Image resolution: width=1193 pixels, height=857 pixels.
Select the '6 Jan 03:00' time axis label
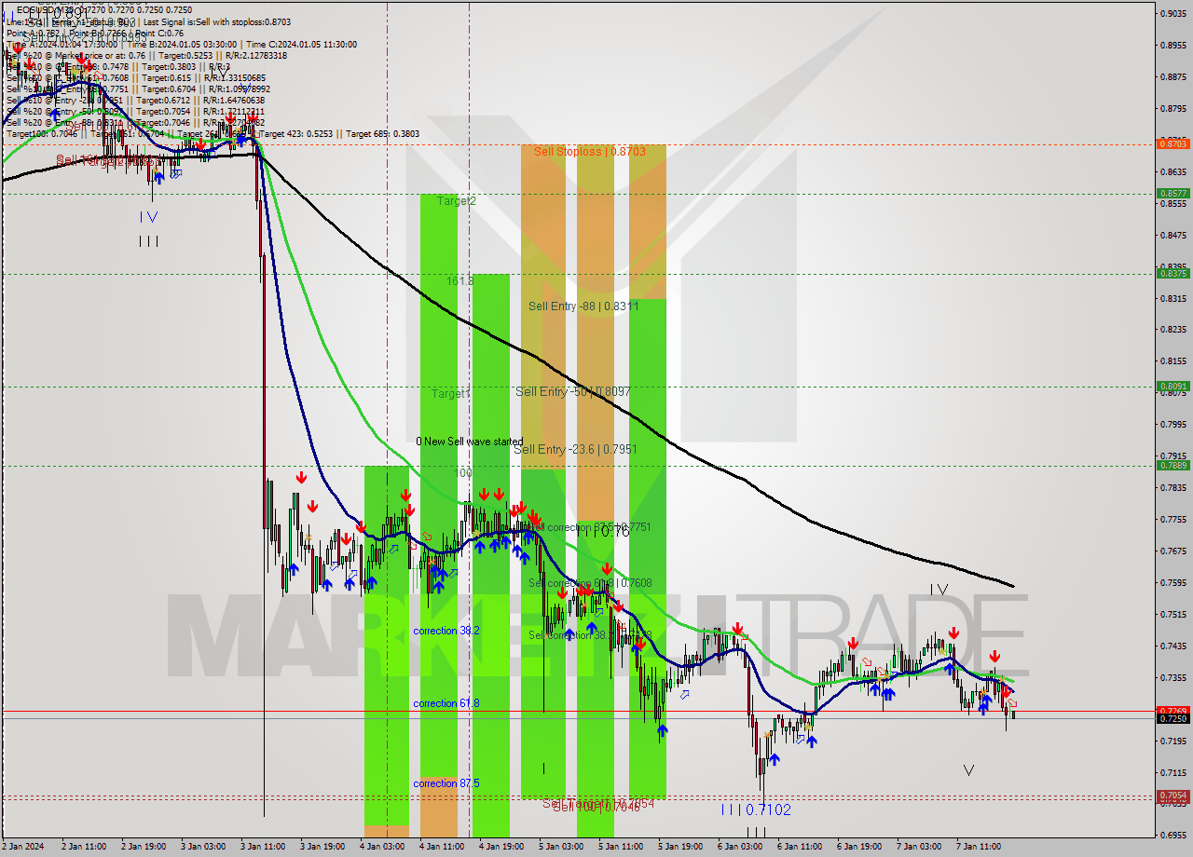pyautogui.click(x=740, y=847)
